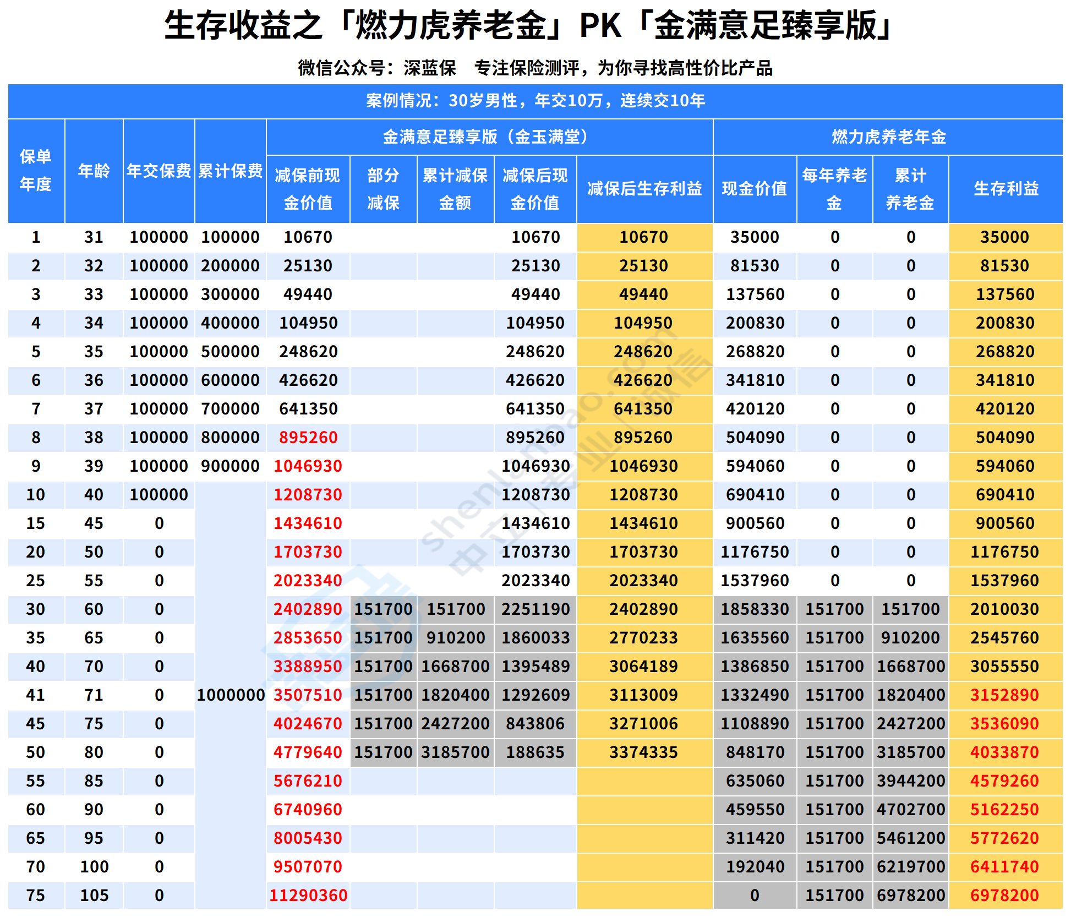Click the subtitle '微信公众号：深蓝保'
Screen dimensions: 1071x917
click(x=377, y=68)
